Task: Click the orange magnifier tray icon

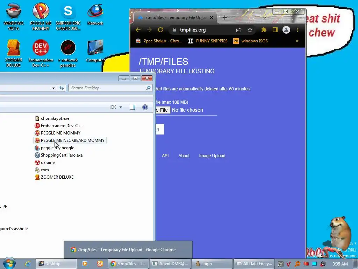Action: point(297,264)
